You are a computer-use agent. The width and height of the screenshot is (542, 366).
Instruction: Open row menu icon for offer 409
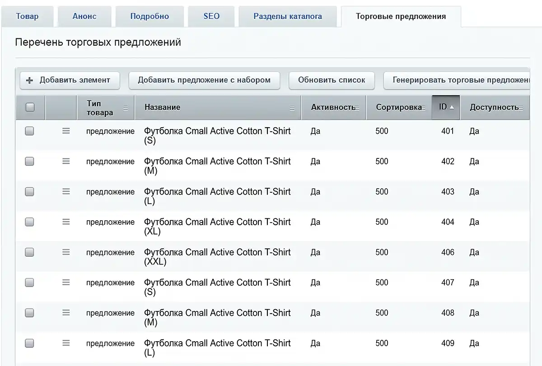(66, 343)
